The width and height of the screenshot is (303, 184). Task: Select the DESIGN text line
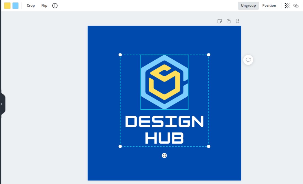[x=164, y=121]
